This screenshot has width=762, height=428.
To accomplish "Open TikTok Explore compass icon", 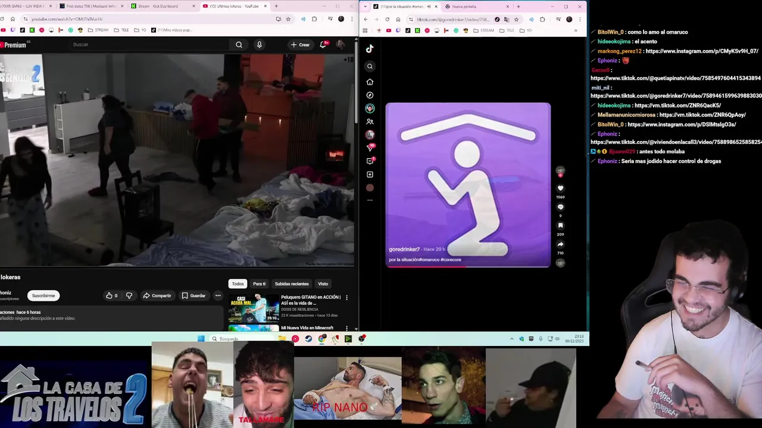I will pos(370,95).
